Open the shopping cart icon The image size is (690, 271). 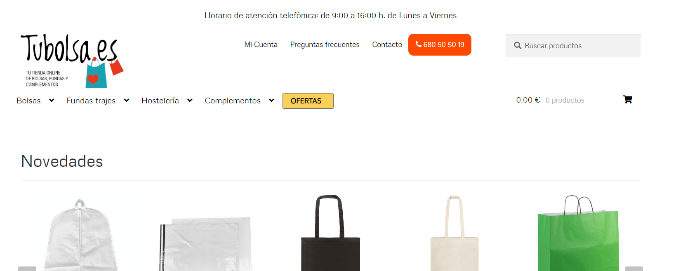[627, 100]
